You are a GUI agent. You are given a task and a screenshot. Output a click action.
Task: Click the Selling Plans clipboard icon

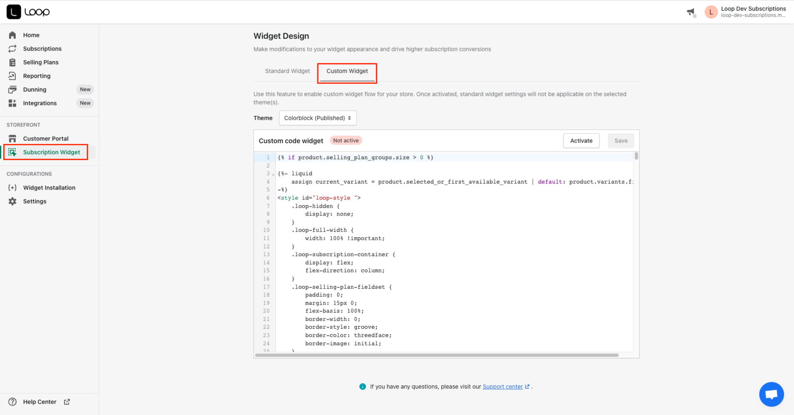(x=12, y=62)
